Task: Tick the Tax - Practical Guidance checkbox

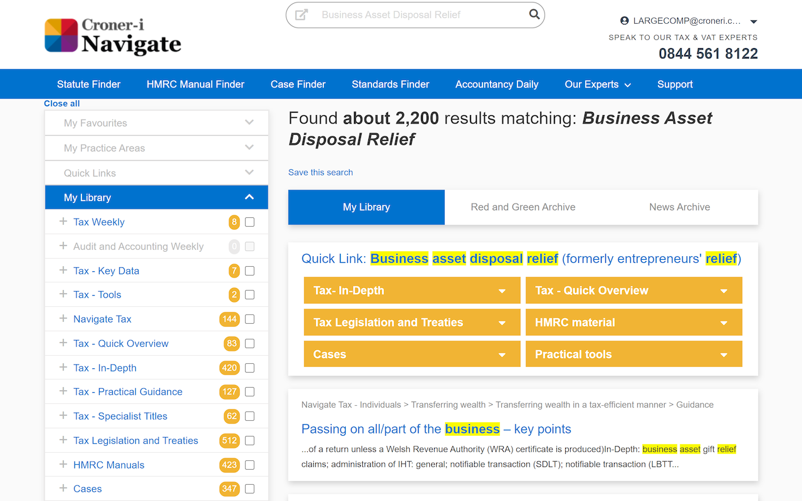Action: click(249, 391)
